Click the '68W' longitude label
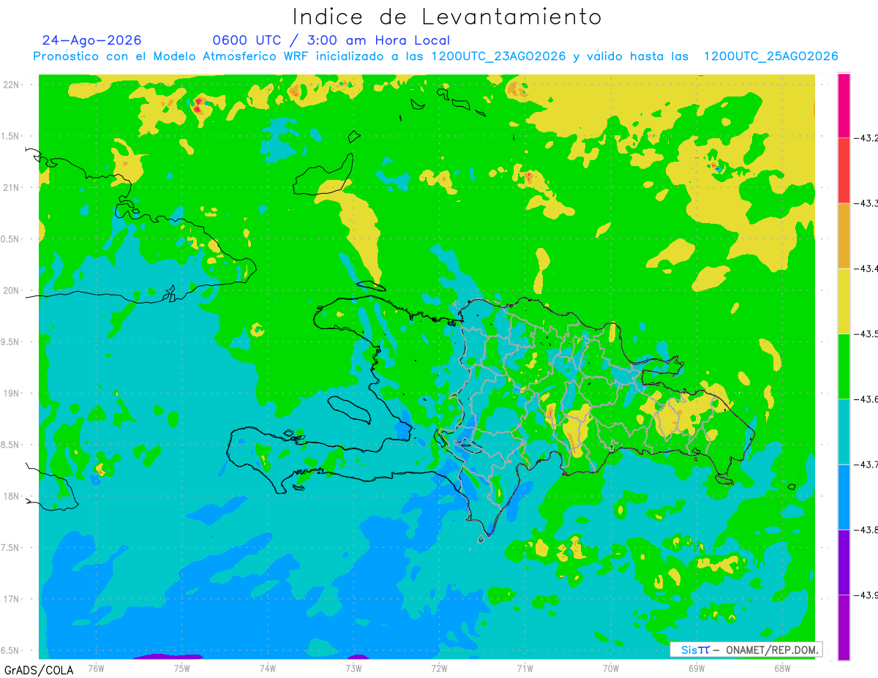 click(x=782, y=668)
